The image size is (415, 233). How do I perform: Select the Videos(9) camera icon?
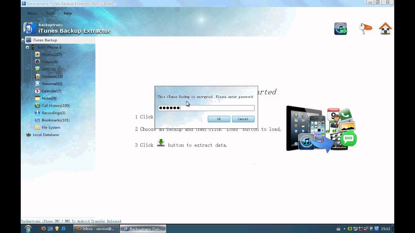point(37,62)
